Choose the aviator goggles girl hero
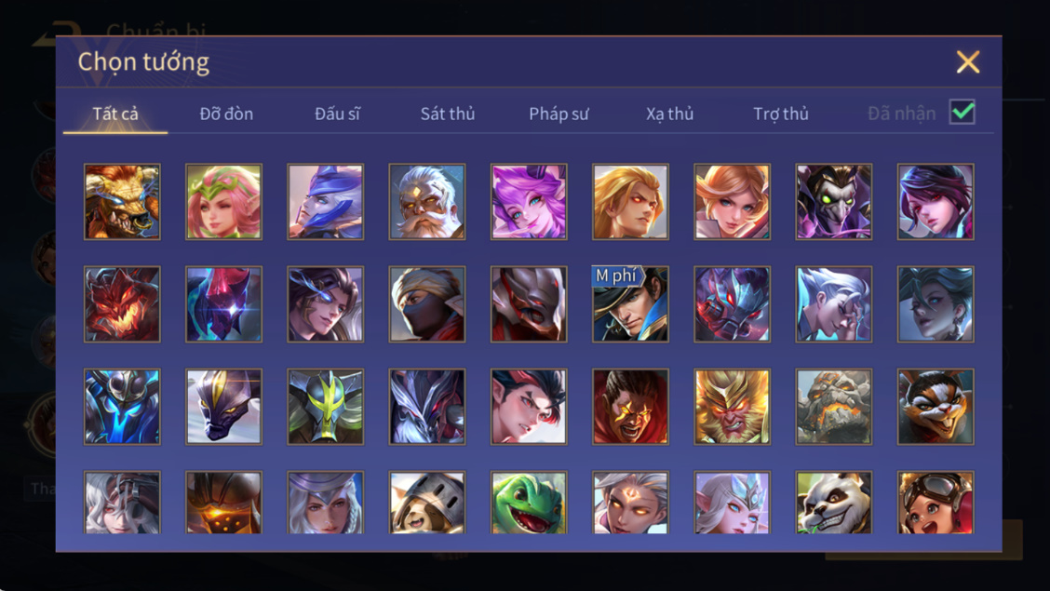Screen dimensions: 1050x591 [x=936, y=503]
